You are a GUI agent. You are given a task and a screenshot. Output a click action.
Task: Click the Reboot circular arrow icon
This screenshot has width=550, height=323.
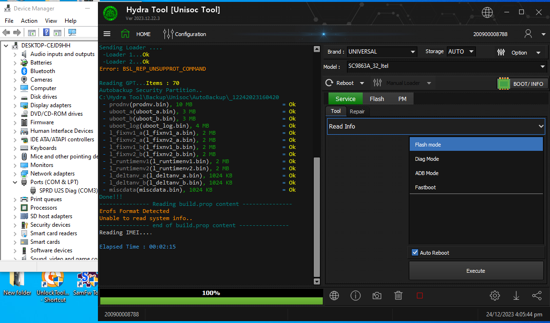click(x=329, y=83)
